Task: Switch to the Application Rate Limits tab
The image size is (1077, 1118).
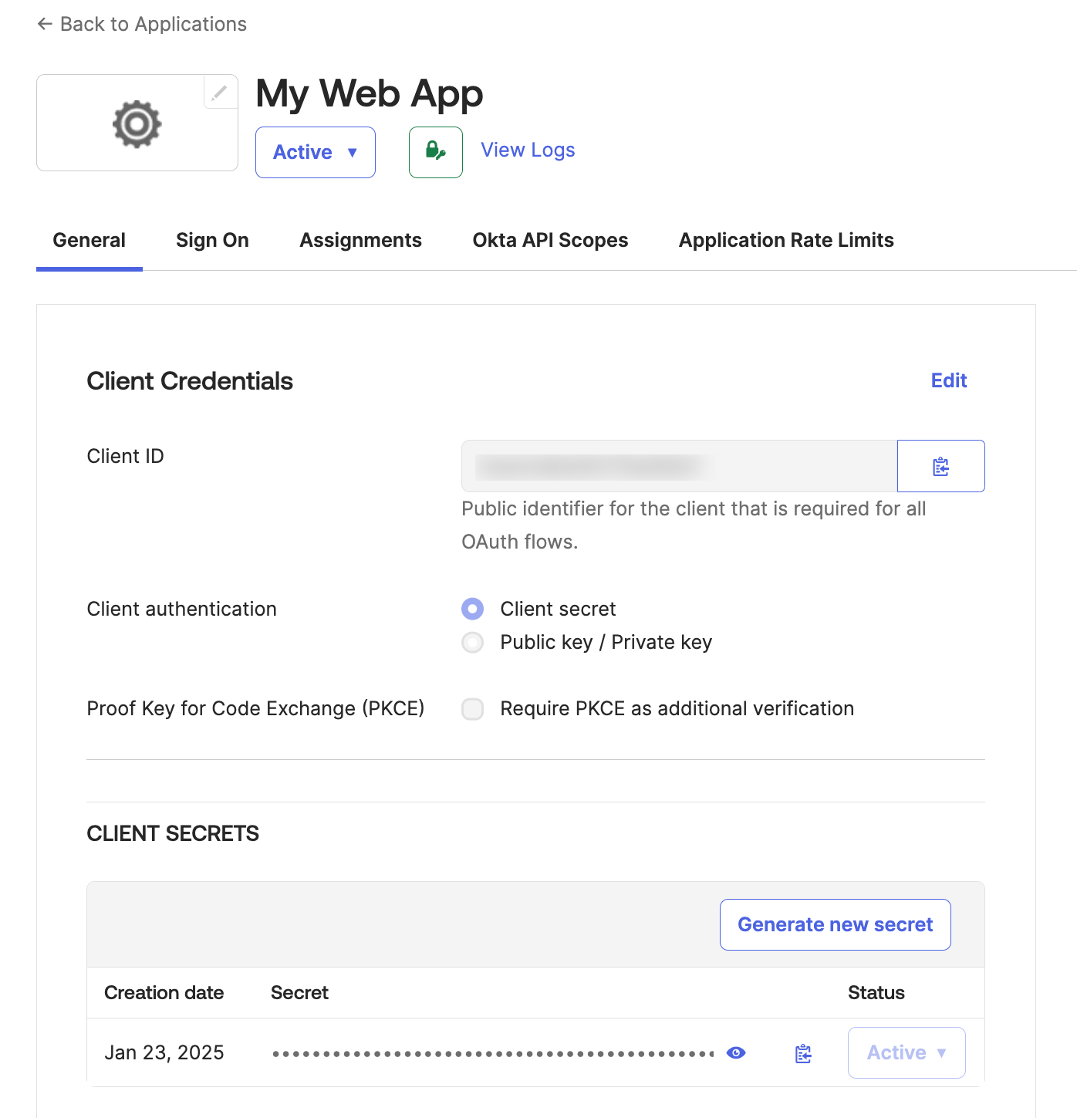Action: click(x=785, y=240)
